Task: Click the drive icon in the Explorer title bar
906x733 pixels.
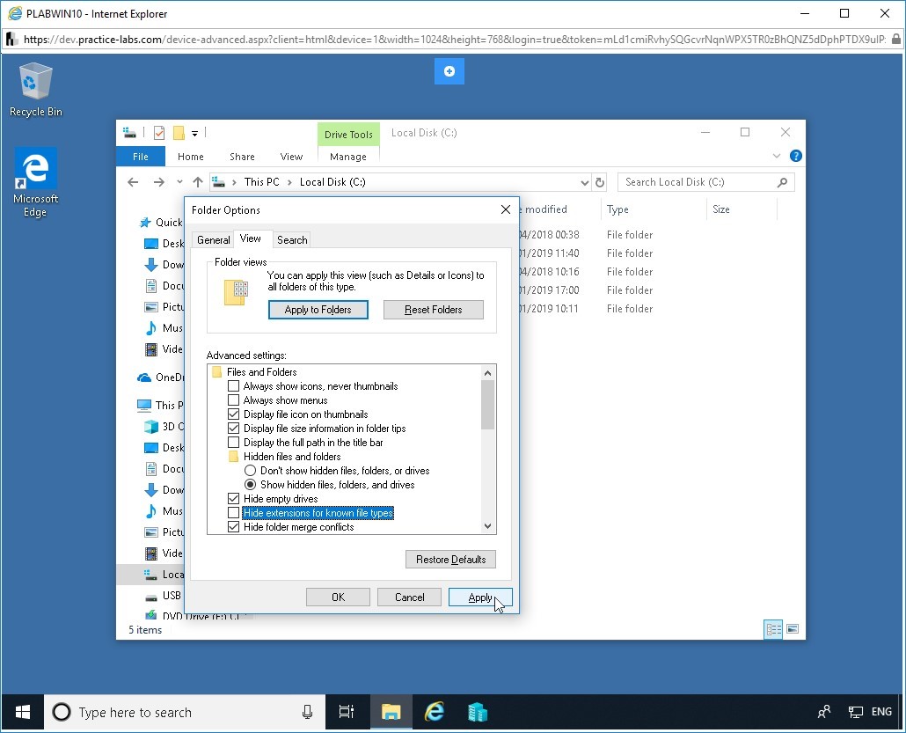Action: point(129,133)
